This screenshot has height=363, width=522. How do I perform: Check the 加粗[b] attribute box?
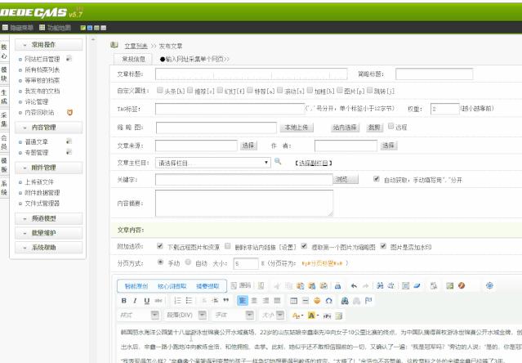point(310,90)
